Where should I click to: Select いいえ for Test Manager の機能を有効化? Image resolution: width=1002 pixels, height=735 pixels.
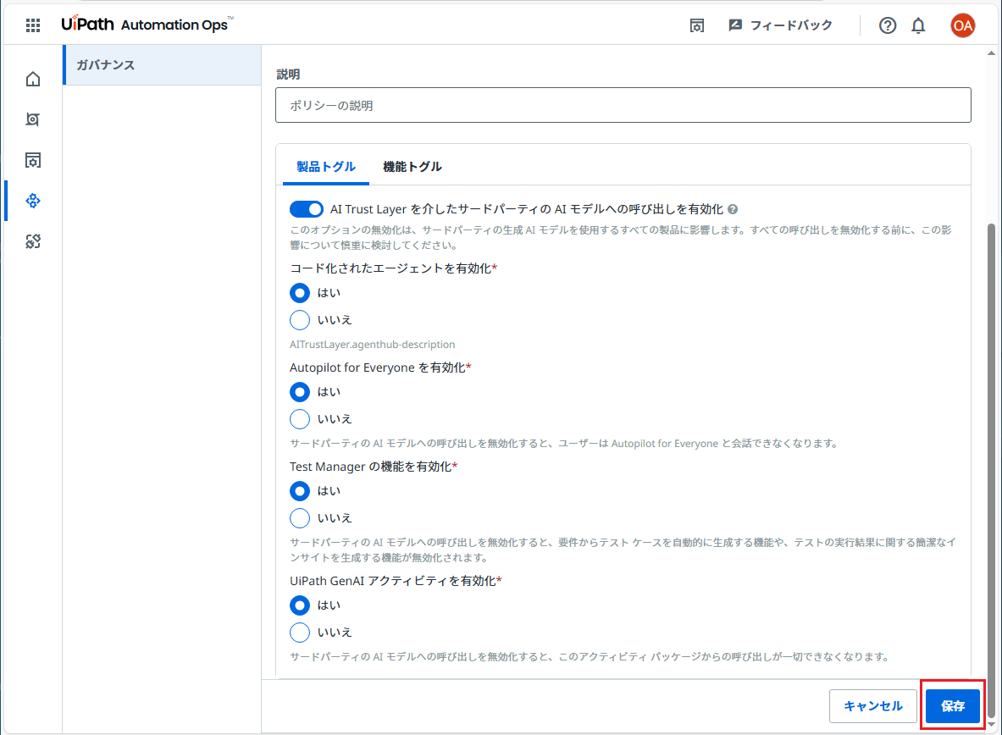coord(300,517)
